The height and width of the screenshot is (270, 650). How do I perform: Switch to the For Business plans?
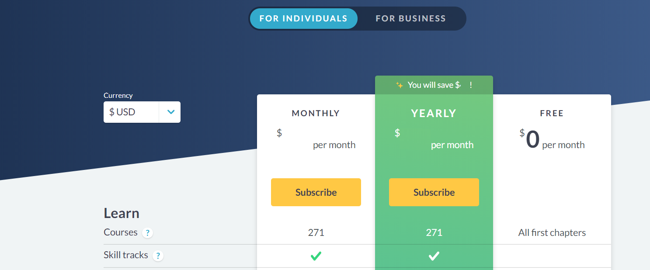point(410,19)
